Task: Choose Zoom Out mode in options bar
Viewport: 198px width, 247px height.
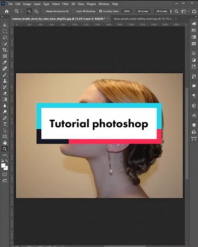Action: click(36, 11)
